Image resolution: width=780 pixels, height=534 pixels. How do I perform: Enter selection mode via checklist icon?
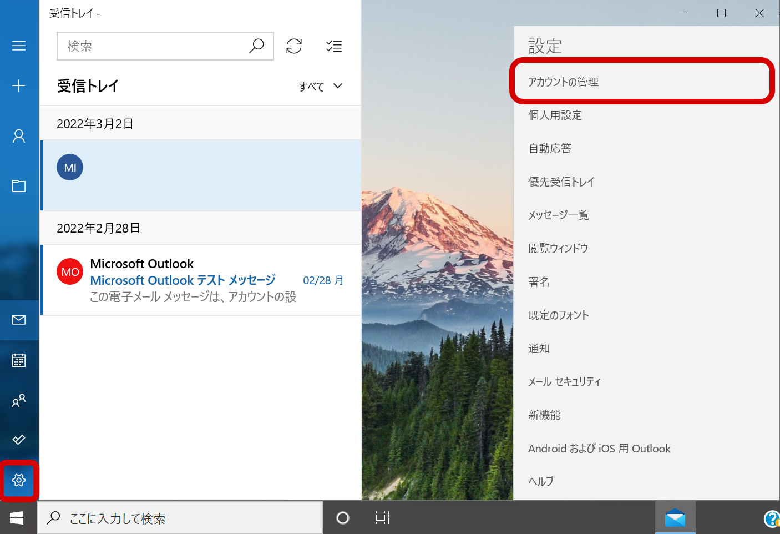tap(333, 46)
